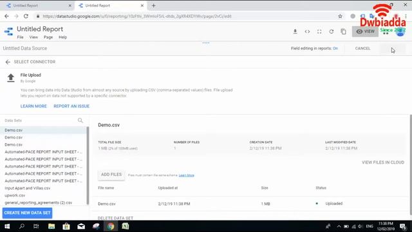Click CREATE NEW DATA SET button
This screenshot has height=232, width=412.
coord(27,213)
